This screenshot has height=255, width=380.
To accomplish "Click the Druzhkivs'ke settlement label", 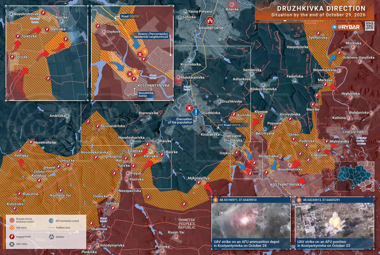I will click(x=232, y=101).
